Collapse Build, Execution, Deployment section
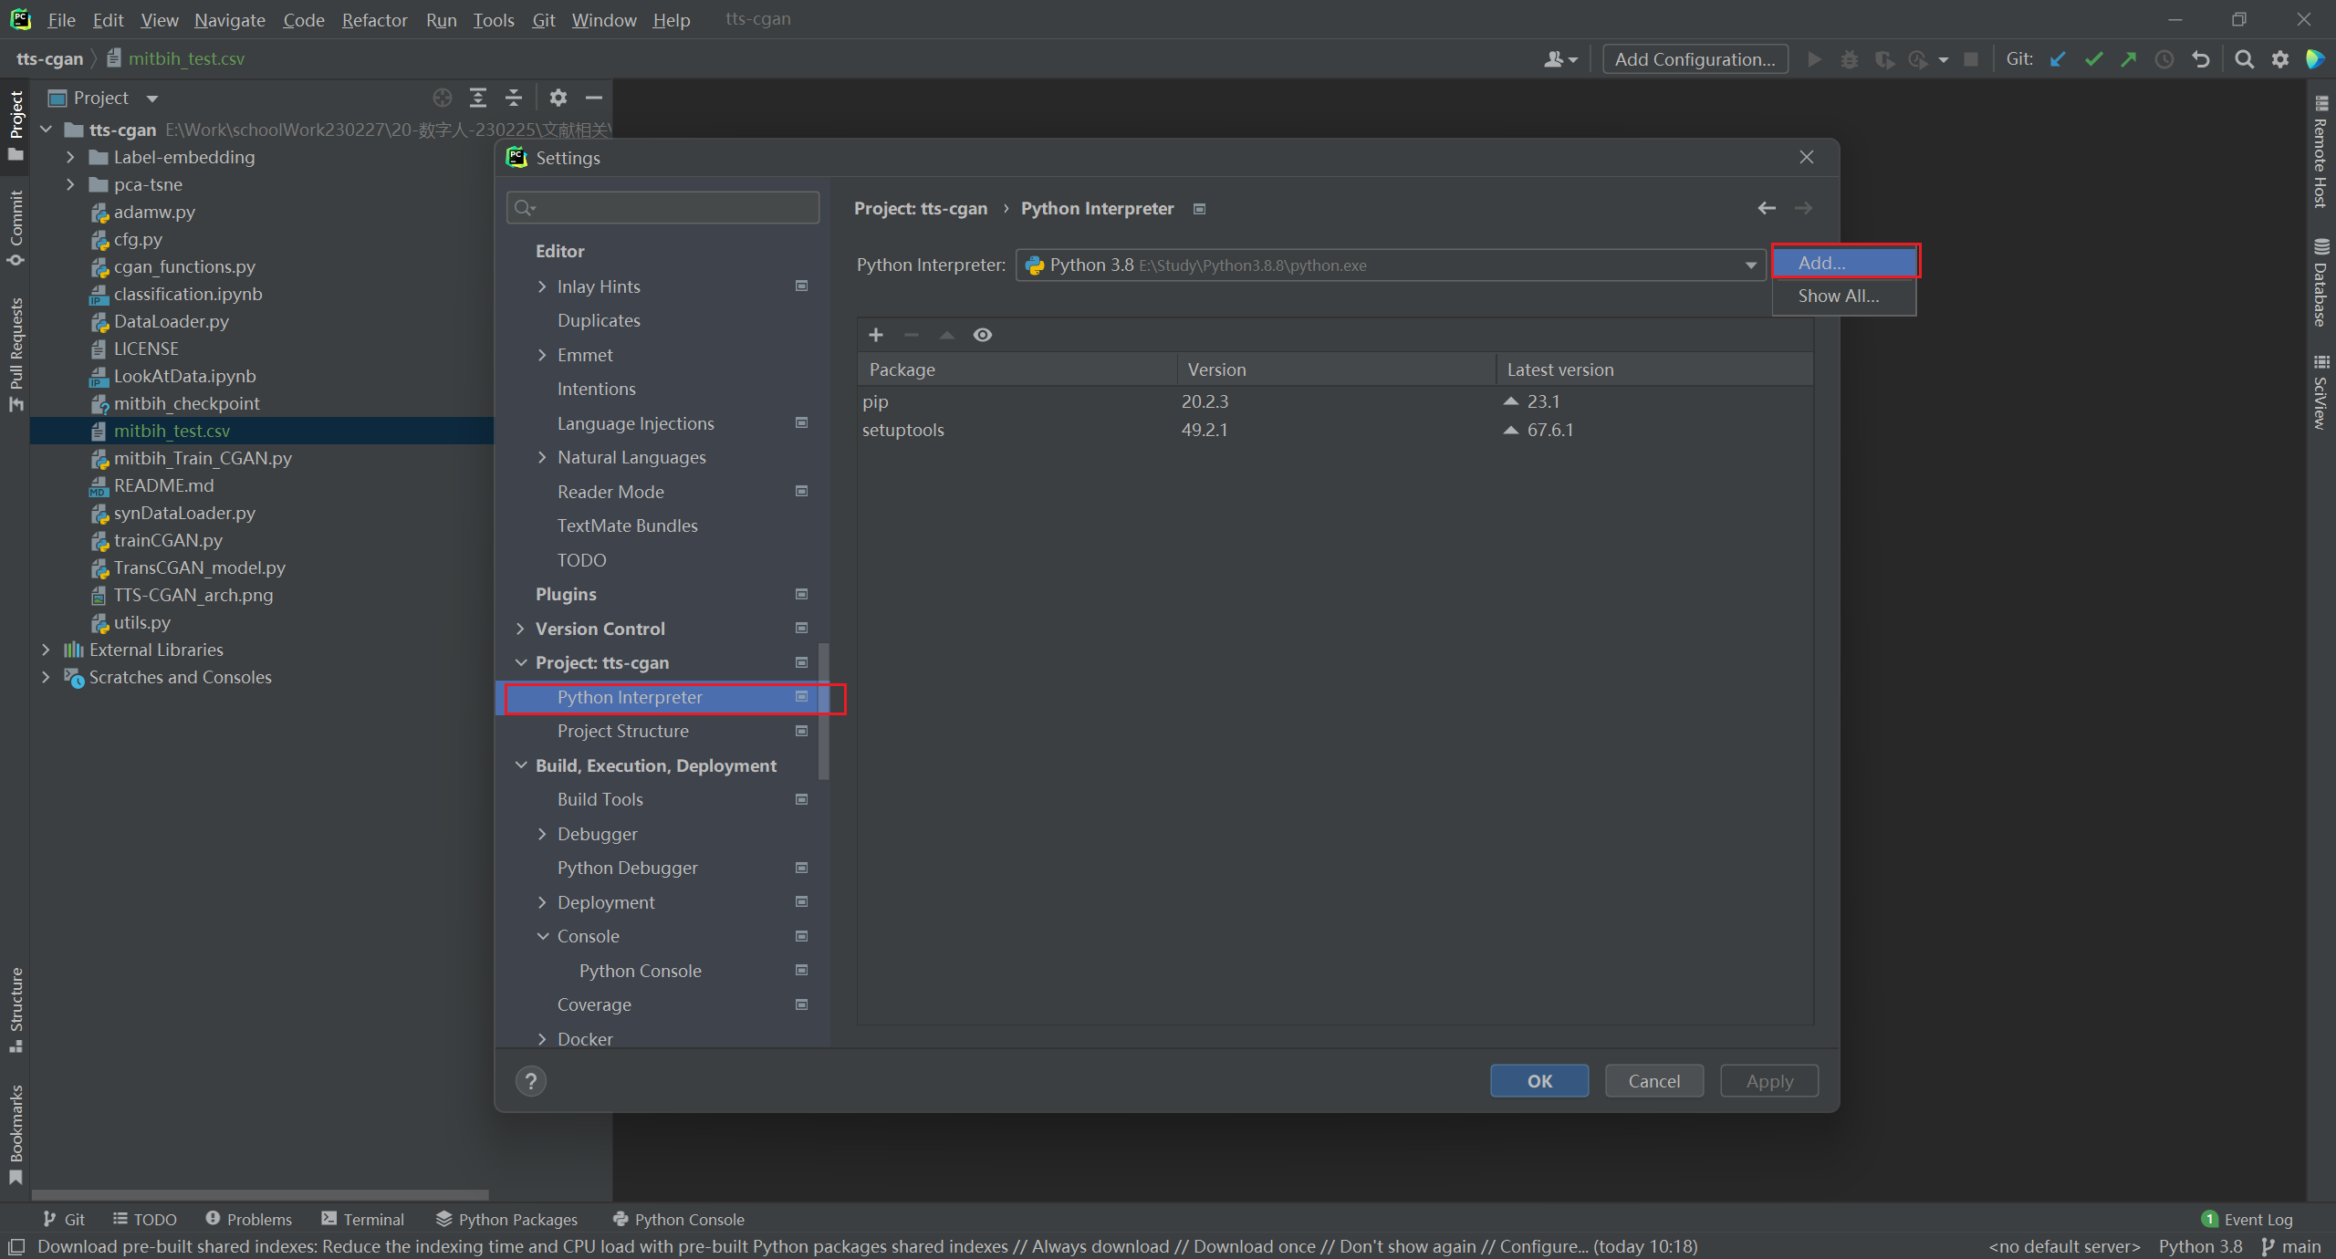 coord(520,765)
